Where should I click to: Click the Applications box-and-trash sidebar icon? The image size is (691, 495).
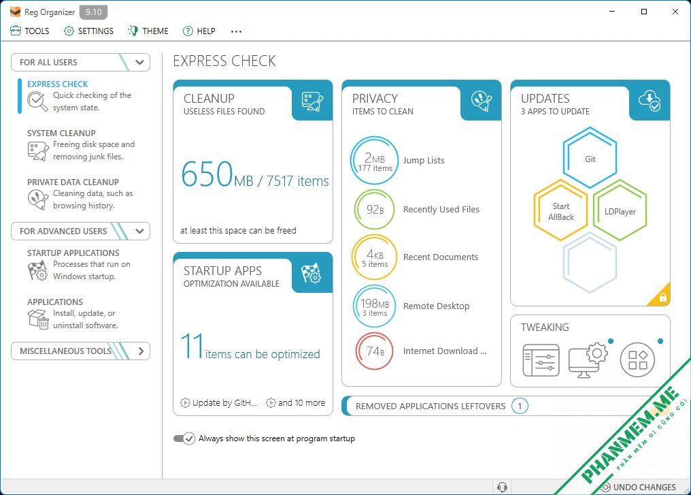tap(38, 319)
